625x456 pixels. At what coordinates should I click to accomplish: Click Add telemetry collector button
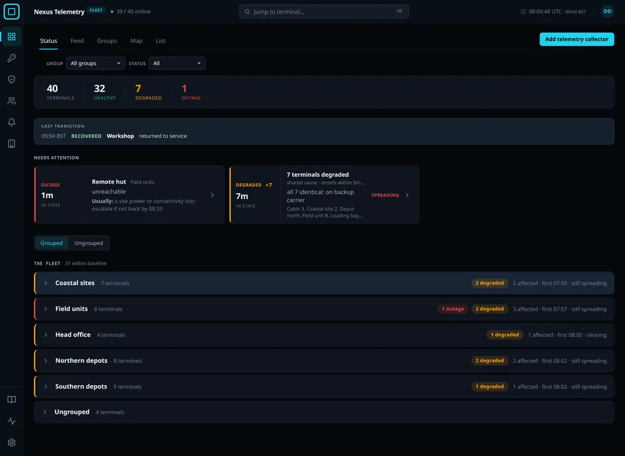pos(576,39)
